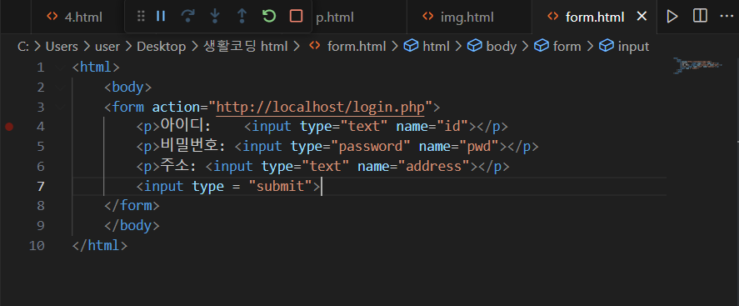The width and height of the screenshot is (739, 306).
Task: Restart the debug session
Action: (x=268, y=17)
